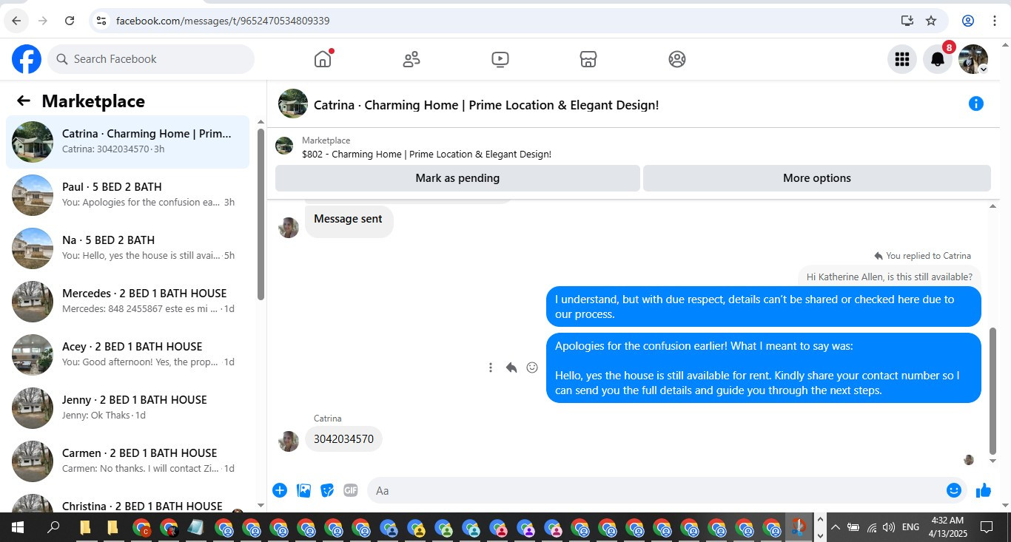The image size is (1011, 542).
Task: Click the listing thumbnail in the chat header
Action: (x=293, y=104)
